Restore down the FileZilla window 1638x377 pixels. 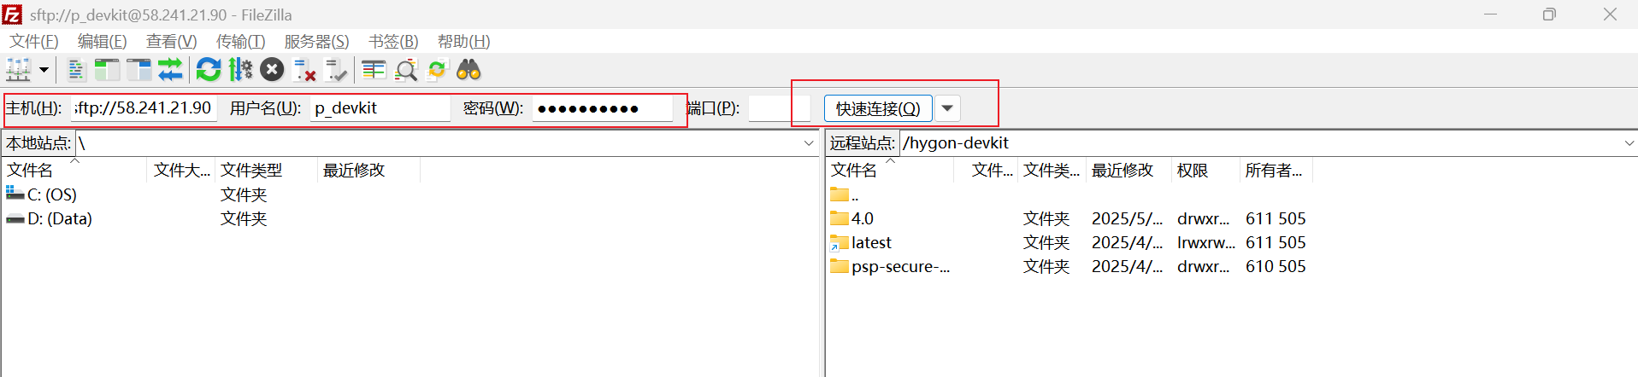click(1549, 14)
